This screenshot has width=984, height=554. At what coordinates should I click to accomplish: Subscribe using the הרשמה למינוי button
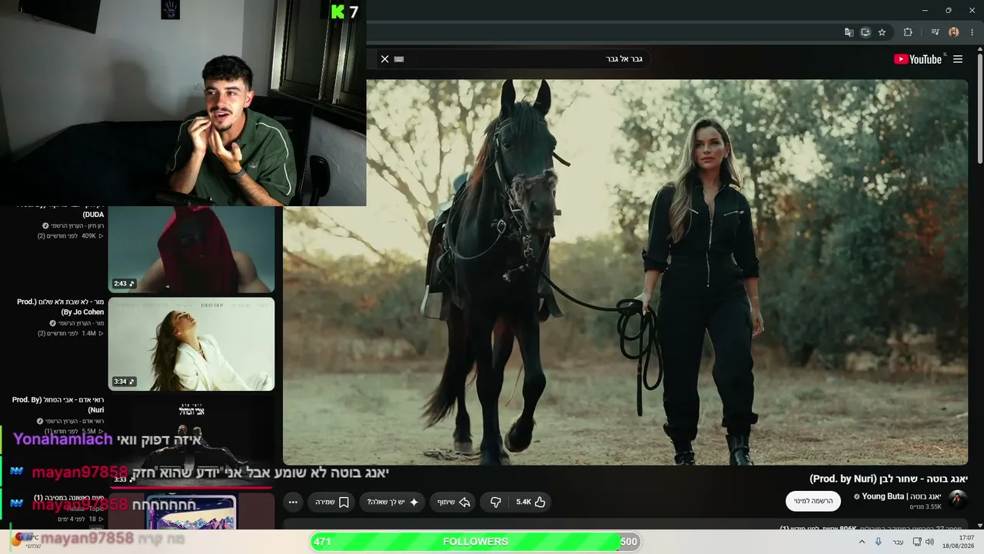point(813,501)
